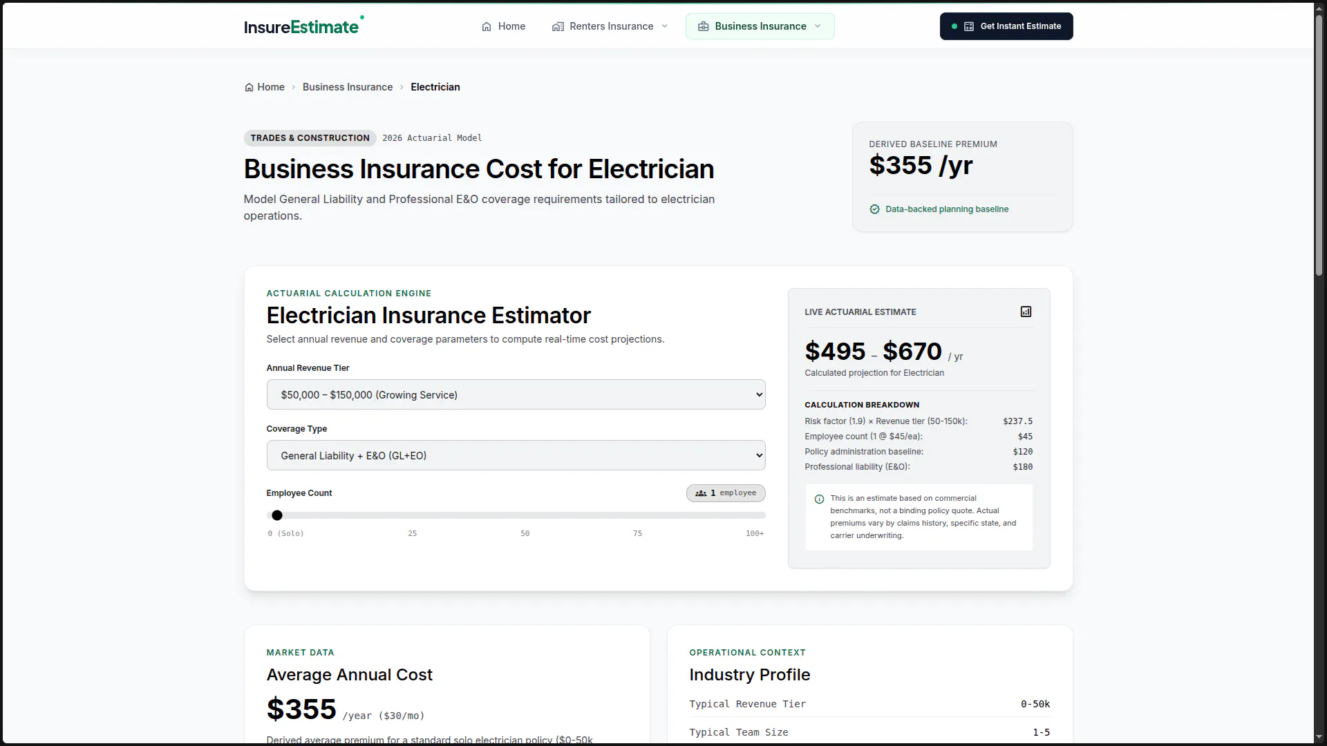Click the $355 /yr baseline premium
Screen dimensions: 1327x746
(921, 166)
